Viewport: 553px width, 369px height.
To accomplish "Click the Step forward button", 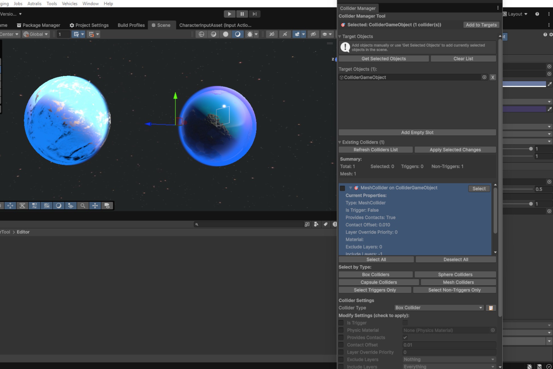I will click(x=254, y=14).
